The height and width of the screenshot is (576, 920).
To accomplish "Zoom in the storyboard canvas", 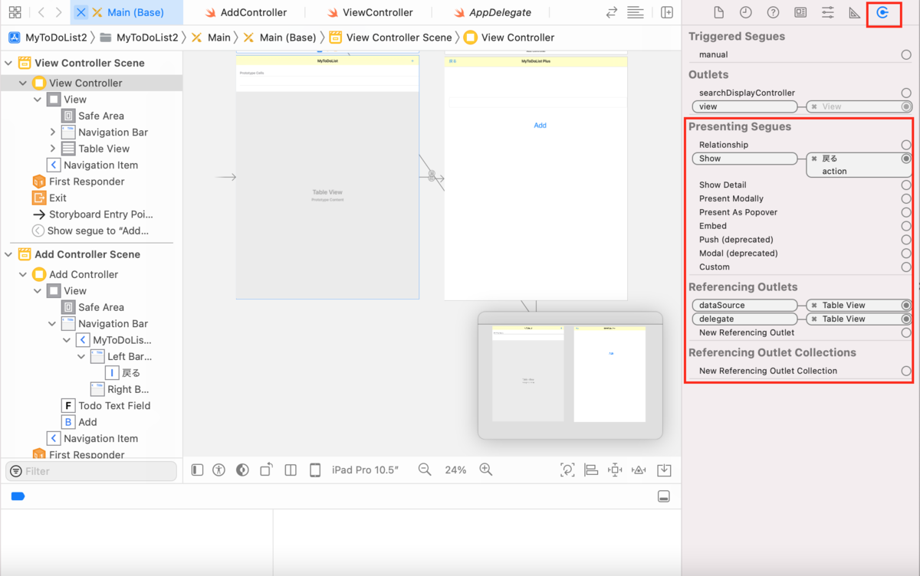I will pyautogui.click(x=485, y=470).
